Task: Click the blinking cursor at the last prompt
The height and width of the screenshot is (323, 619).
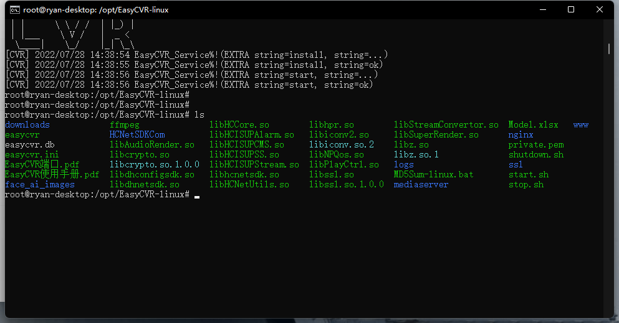Action: click(197, 197)
